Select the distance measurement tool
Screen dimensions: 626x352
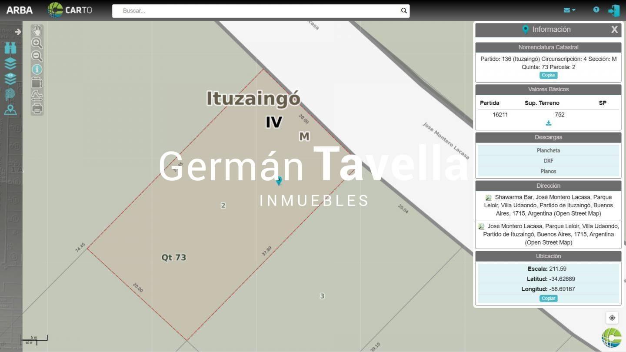click(37, 95)
